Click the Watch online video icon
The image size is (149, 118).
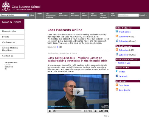pos(117,31)
